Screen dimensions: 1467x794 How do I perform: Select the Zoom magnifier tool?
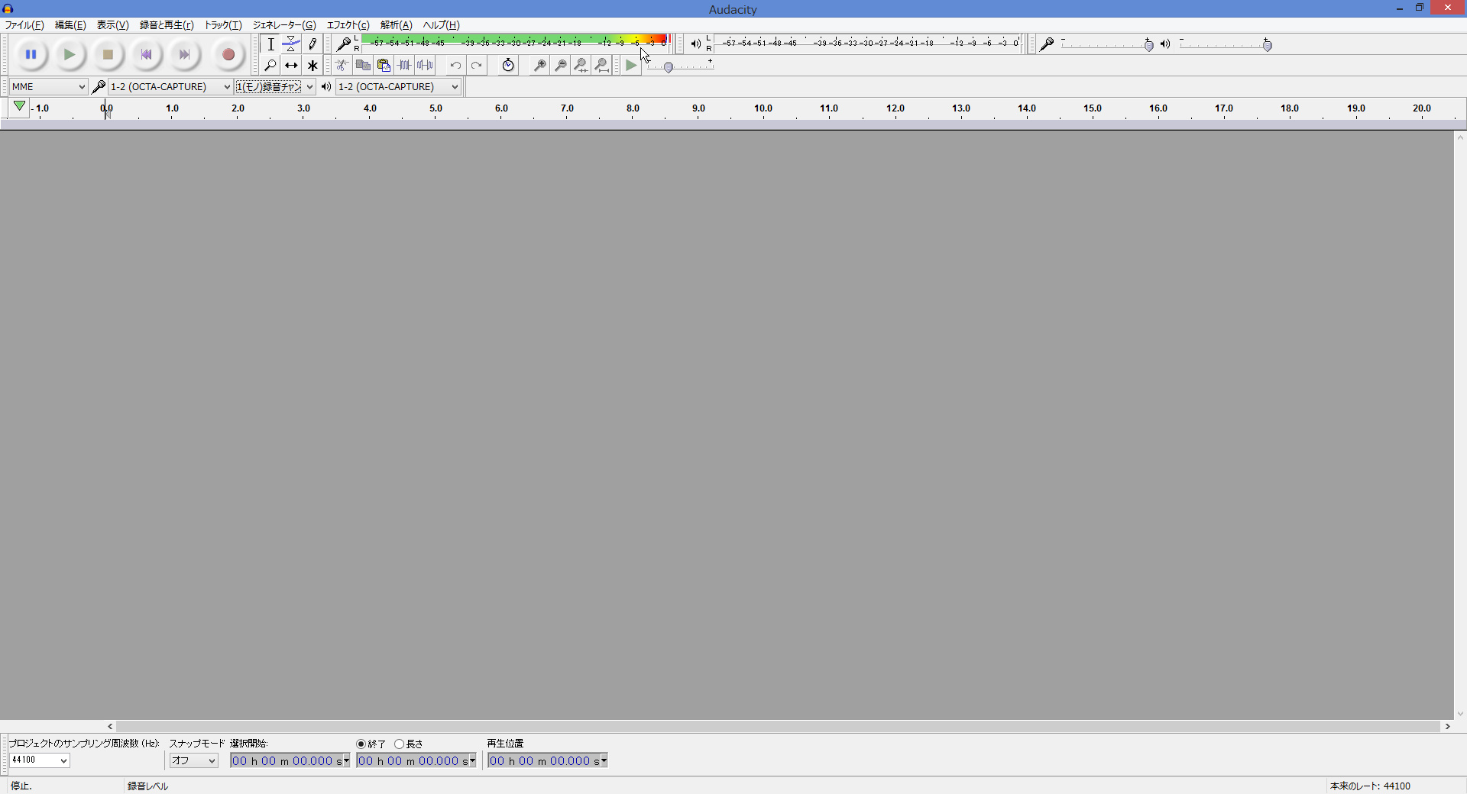[270, 65]
